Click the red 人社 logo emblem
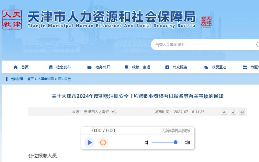 [12, 19]
